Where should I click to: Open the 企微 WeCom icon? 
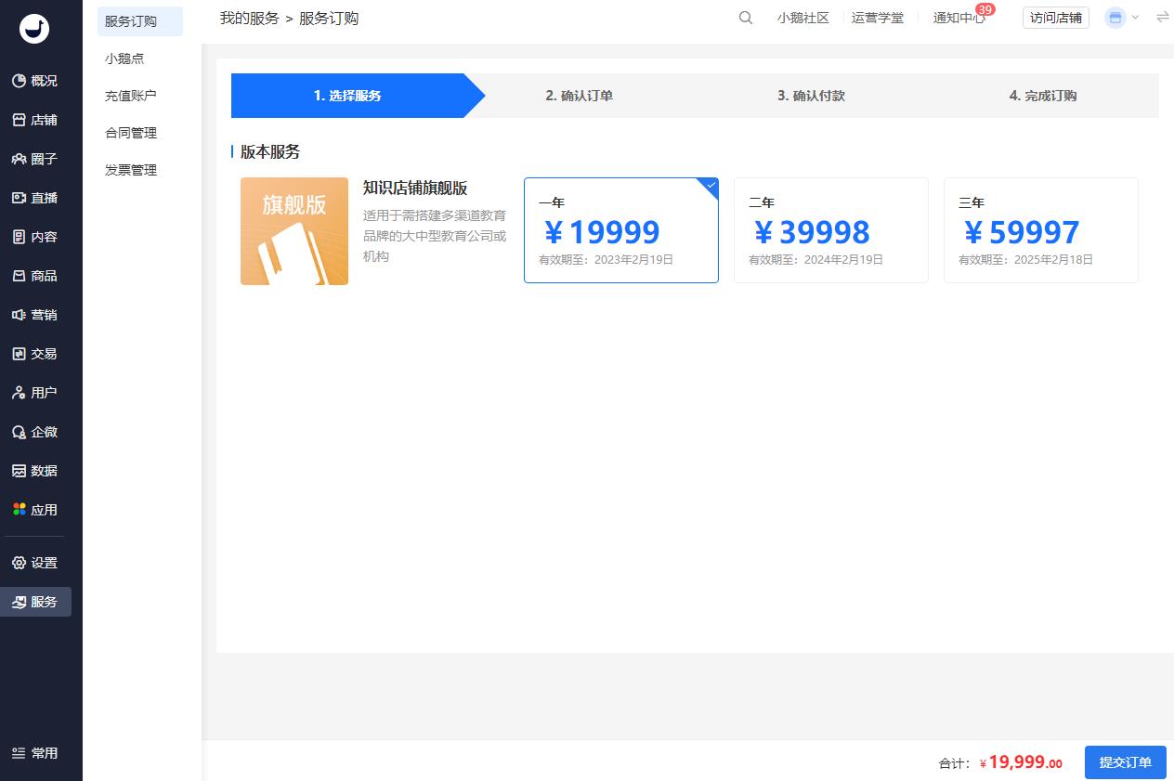19,432
